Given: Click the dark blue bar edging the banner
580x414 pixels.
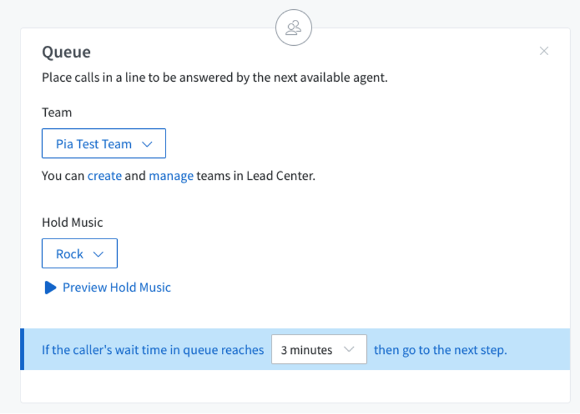Looking at the screenshot, I should pos(22,350).
